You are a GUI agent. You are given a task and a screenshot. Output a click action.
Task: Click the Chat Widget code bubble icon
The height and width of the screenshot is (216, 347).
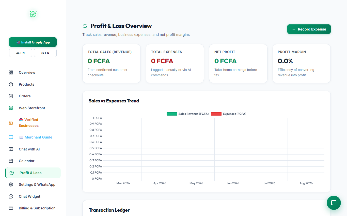tap(11, 196)
